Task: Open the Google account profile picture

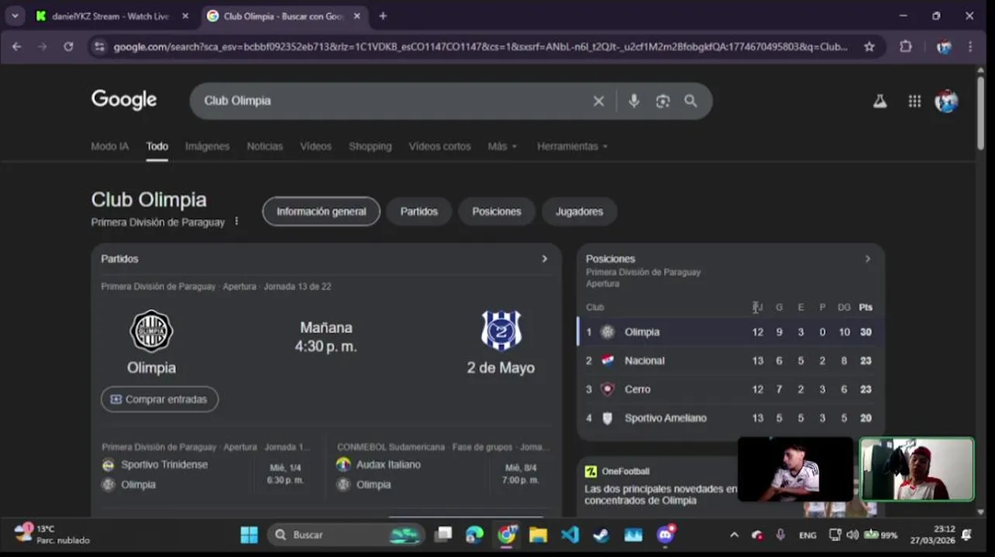Action: pos(946,101)
